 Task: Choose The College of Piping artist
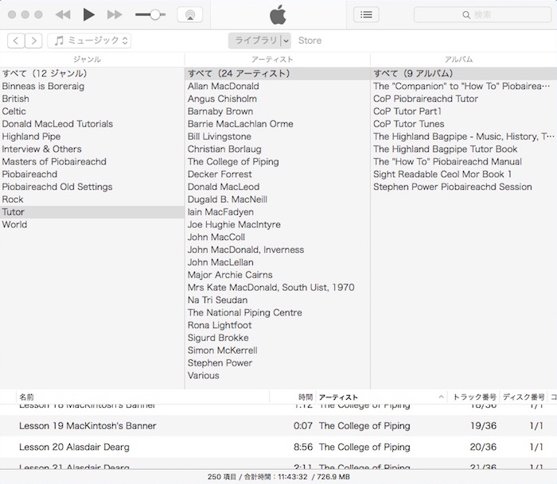pos(233,161)
